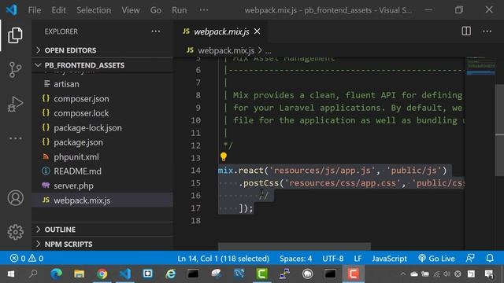Screen dimensions: 504x283
Task: Click the editor vertical scrollbar
Action: [499, 130]
